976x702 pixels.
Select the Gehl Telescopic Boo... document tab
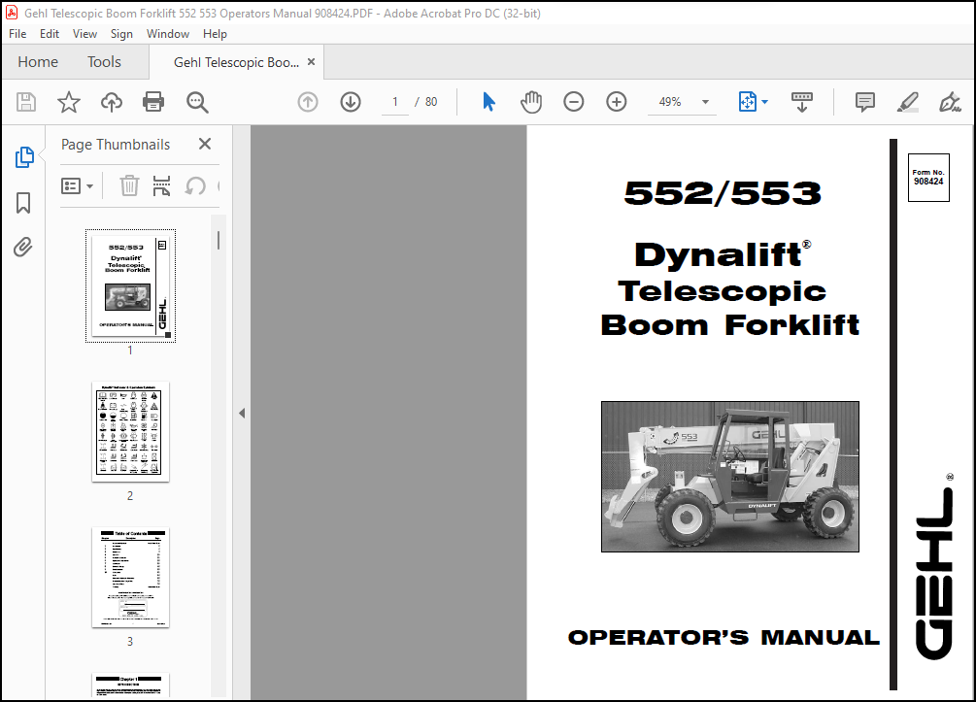236,62
